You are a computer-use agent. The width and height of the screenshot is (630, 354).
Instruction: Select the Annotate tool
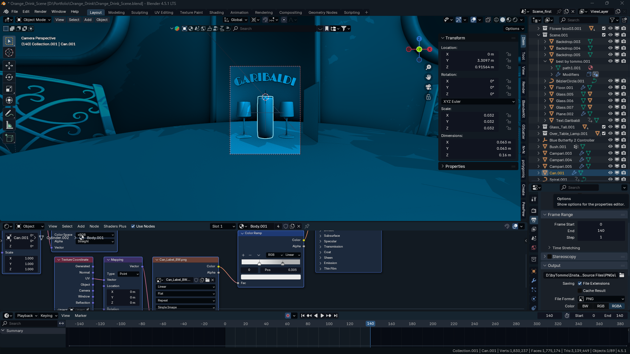9,114
